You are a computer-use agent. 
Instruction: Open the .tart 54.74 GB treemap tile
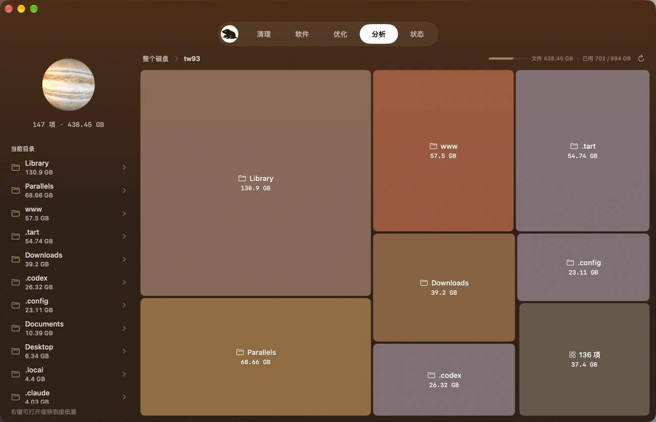pos(582,150)
